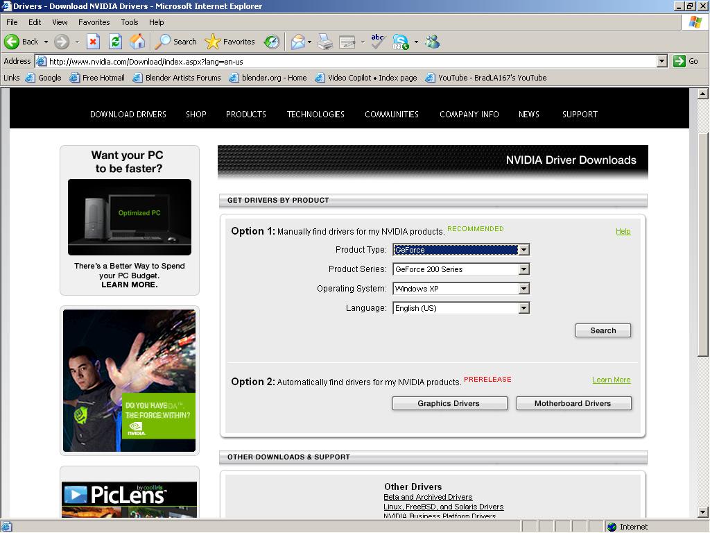This screenshot has width=710, height=533.
Task: Click the PicLens ad banner
Action: pyautogui.click(x=130, y=499)
